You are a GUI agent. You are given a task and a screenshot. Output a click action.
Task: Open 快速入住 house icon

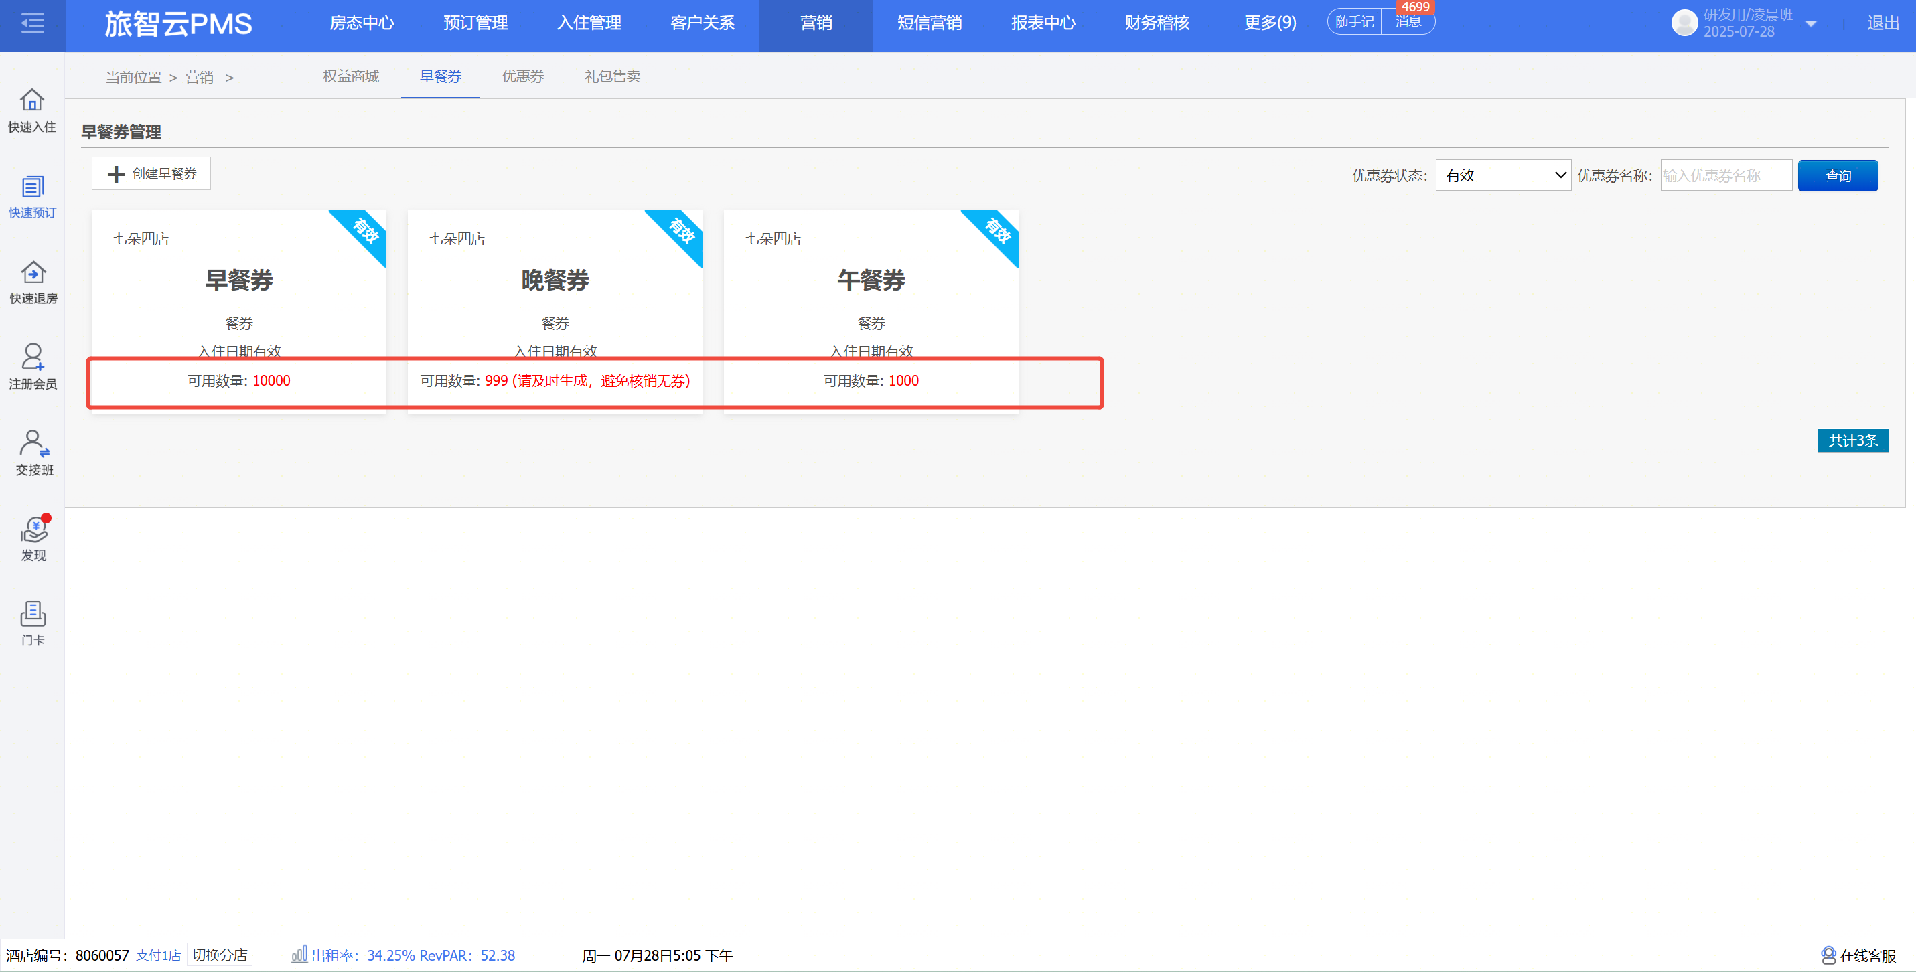(32, 100)
